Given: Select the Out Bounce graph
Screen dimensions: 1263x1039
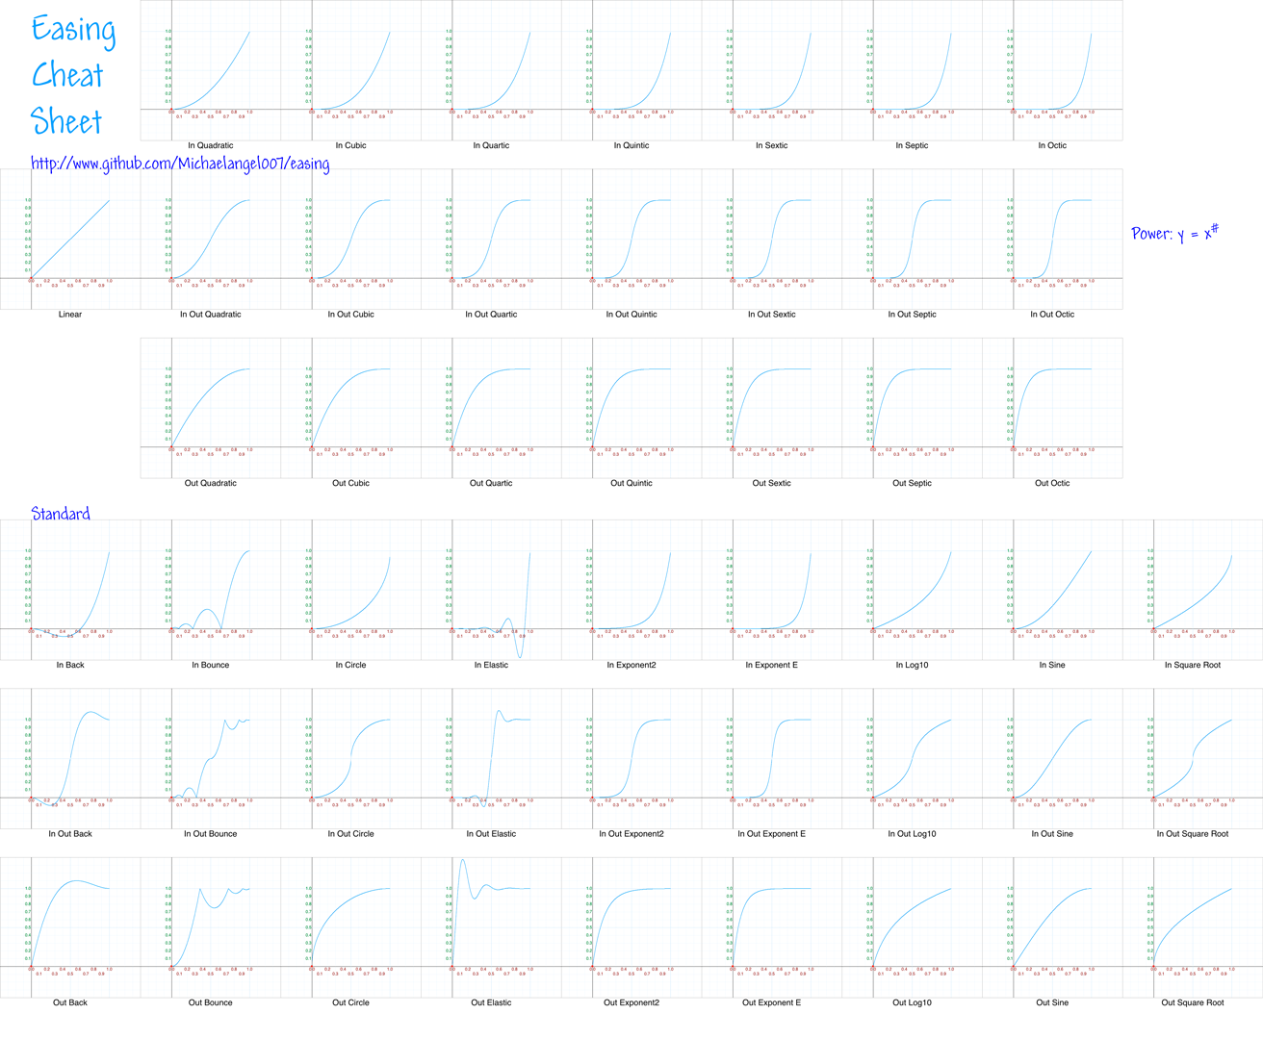Looking at the screenshot, I should coord(211,927).
